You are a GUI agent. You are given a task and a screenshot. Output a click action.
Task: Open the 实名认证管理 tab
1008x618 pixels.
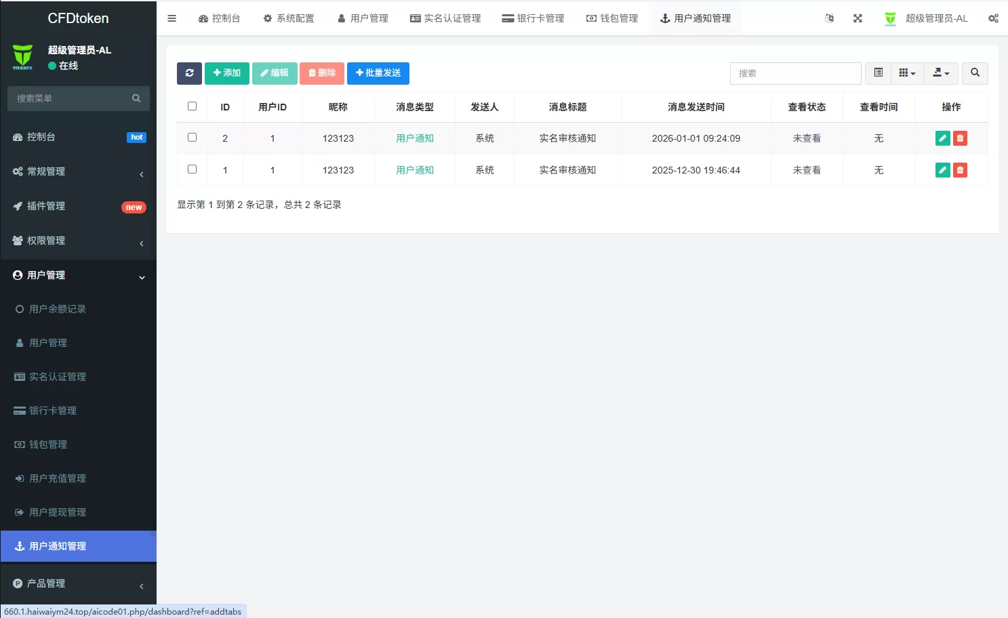445,18
